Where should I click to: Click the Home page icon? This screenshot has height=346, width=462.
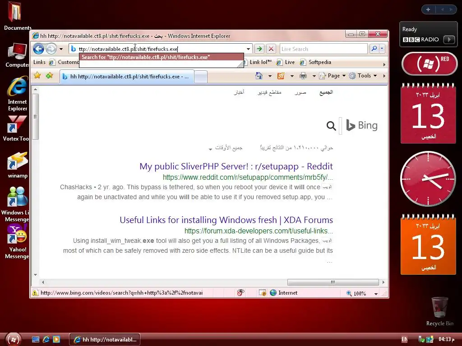[259, 76]
